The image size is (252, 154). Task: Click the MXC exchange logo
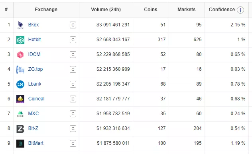(x=20, y=114)
